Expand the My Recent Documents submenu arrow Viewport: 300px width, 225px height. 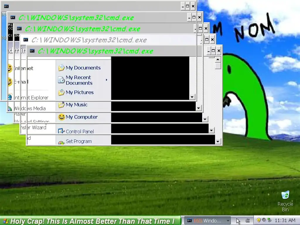click(107, 80)
